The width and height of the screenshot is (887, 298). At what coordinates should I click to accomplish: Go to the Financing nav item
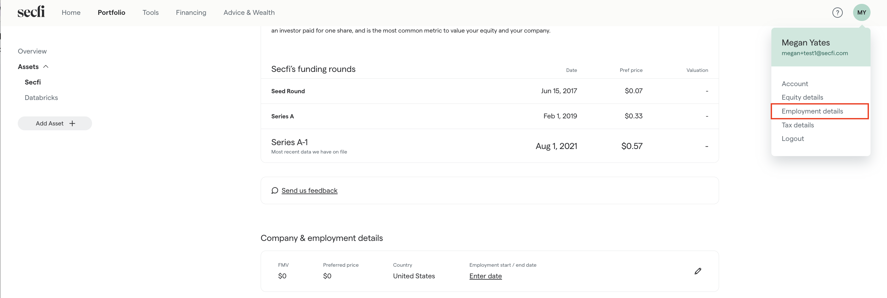pos(191,13)
